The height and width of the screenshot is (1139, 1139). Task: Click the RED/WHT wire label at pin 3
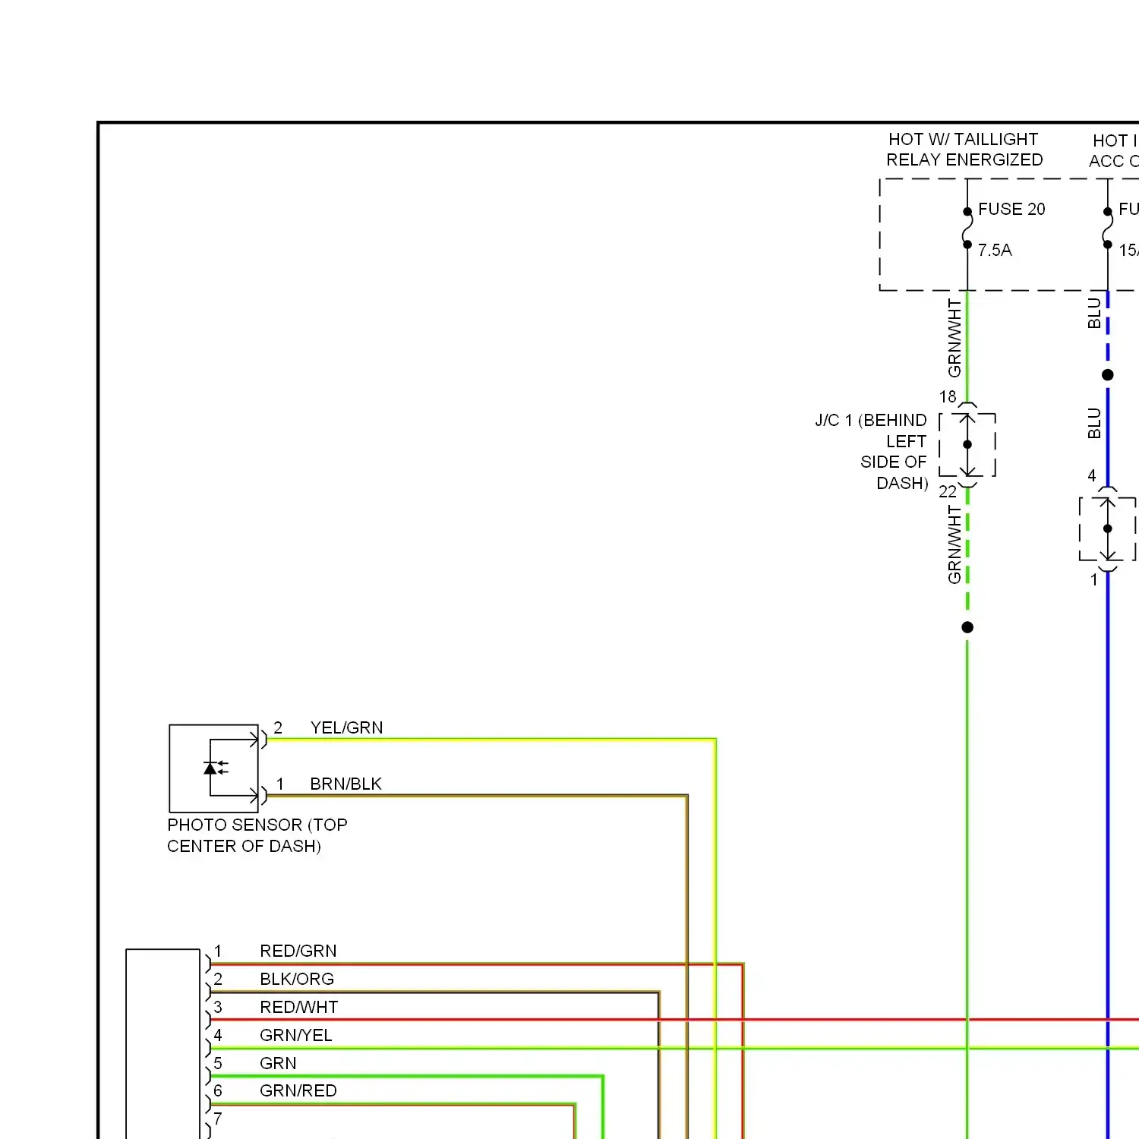pyautogui.click(x=298, y=1007)
